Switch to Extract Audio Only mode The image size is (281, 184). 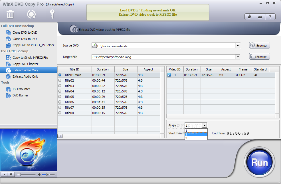(25, 76)
